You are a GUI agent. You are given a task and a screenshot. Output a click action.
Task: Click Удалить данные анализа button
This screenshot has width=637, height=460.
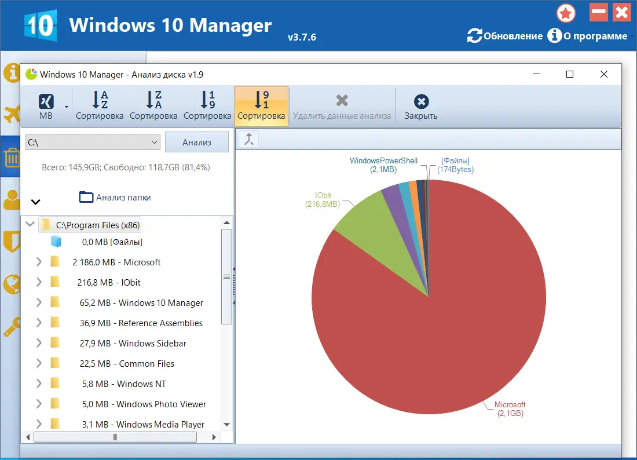click(342, 107)
